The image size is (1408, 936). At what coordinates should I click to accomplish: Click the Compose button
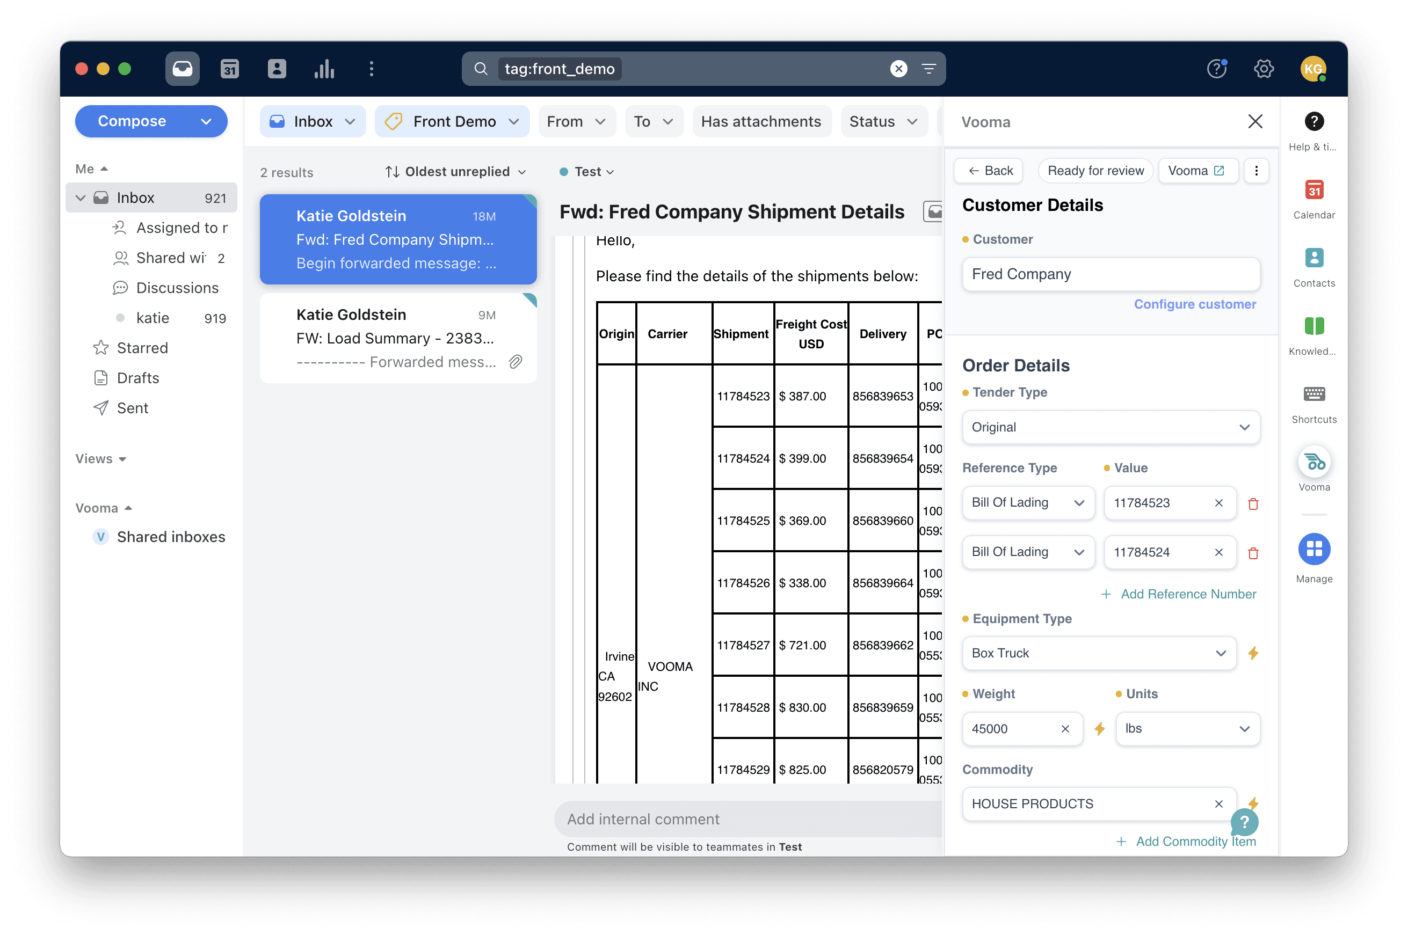pos(132,121)
